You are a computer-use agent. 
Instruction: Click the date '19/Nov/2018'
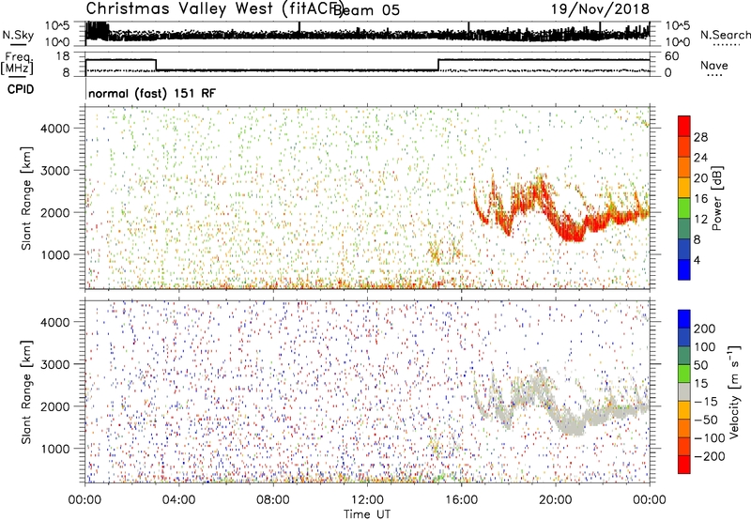(600, 9)
